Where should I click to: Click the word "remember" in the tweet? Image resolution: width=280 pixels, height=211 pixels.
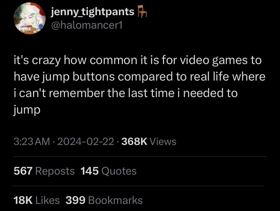77,93
